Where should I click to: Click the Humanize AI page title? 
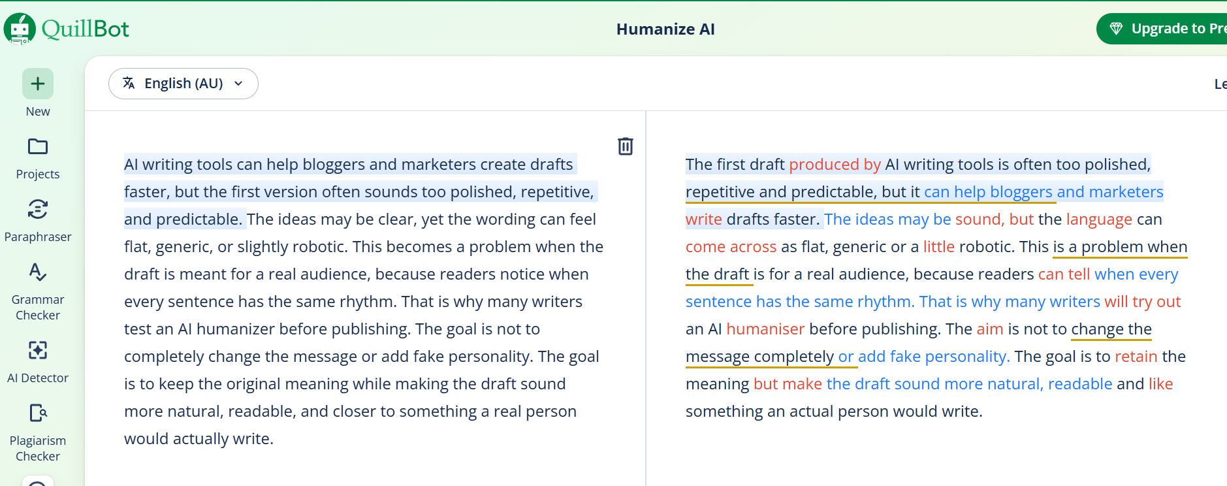(665, 29)
